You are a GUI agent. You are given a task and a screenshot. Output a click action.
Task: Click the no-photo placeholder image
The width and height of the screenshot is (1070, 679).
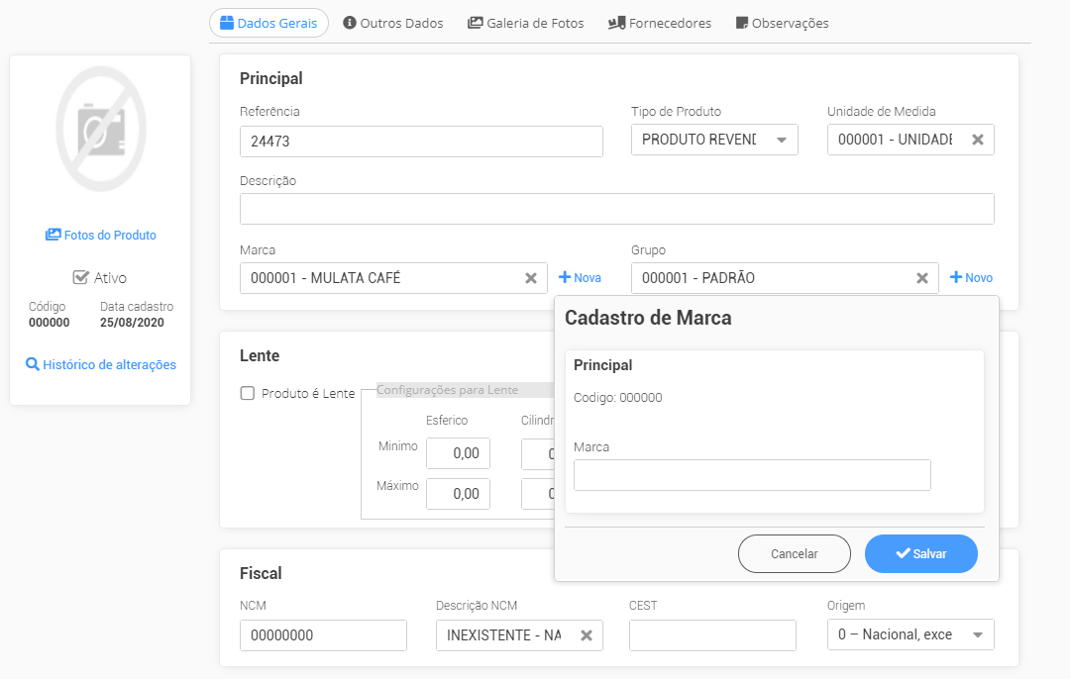tap(101, 129)
